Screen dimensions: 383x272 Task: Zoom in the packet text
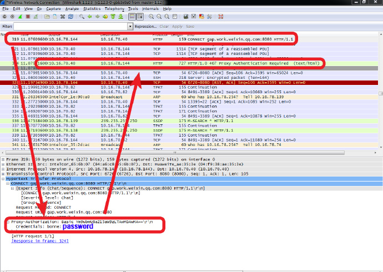[x=151, y=17]
